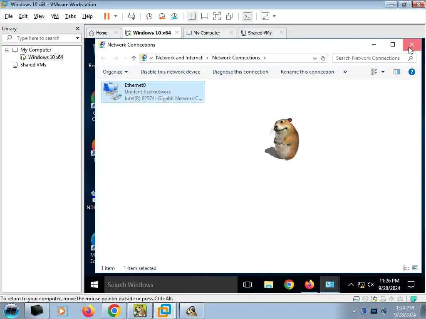426x319 pixels.
Task: Pause the virtual machine
Action: point(107,16)
